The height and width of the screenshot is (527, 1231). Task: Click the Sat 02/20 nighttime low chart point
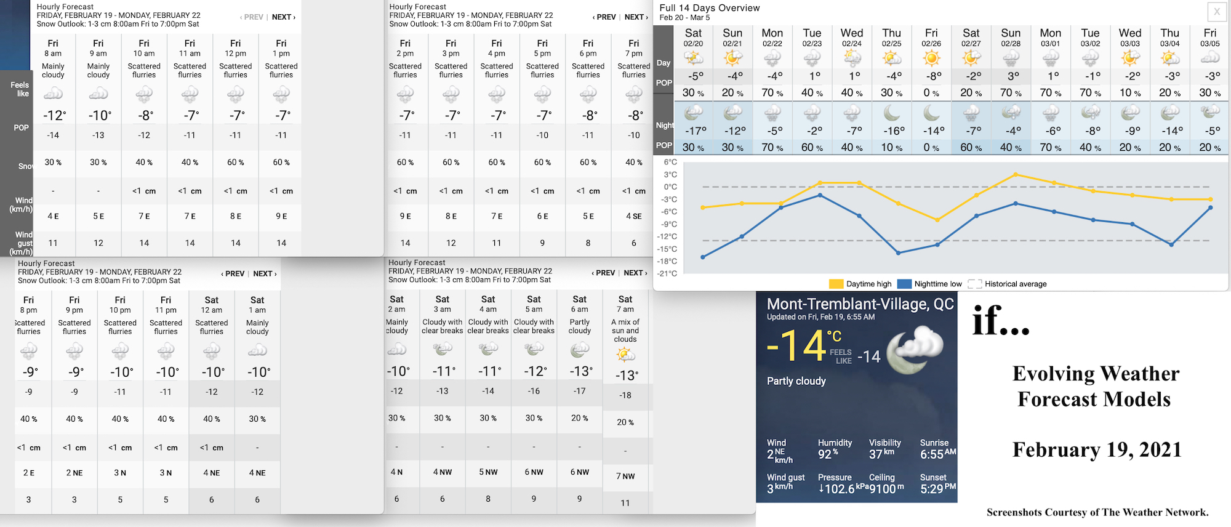click(x=703, y=257)
